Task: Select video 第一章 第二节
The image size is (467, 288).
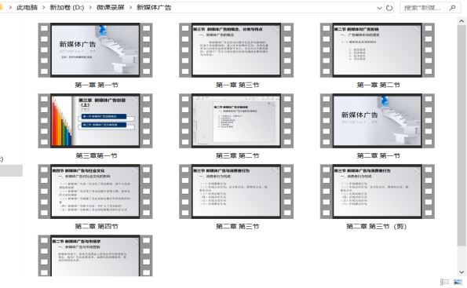Action: [378, 56]
